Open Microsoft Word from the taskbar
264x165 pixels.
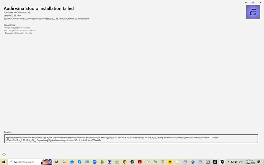coord(109,162)
